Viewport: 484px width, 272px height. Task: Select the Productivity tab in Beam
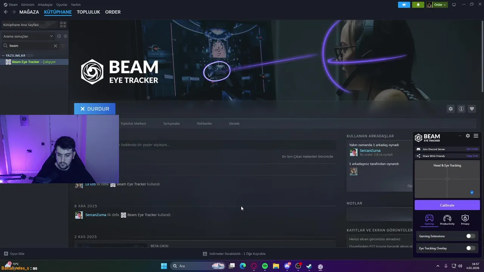(447, 220)
